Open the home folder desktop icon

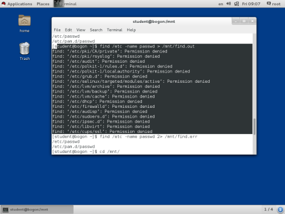point(25,23)
